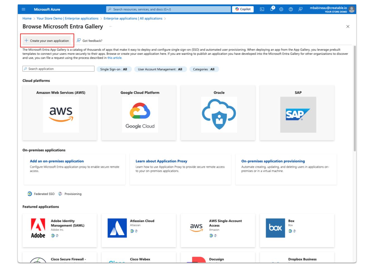Open the Docusign application

(x=216, y=259)
